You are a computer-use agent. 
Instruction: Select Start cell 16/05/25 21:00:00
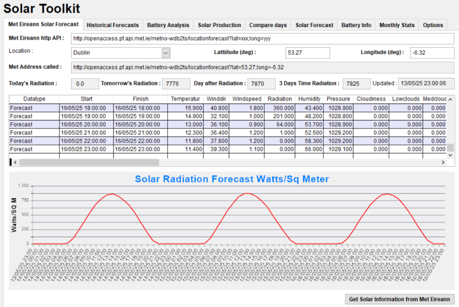(x=86, y=132)
